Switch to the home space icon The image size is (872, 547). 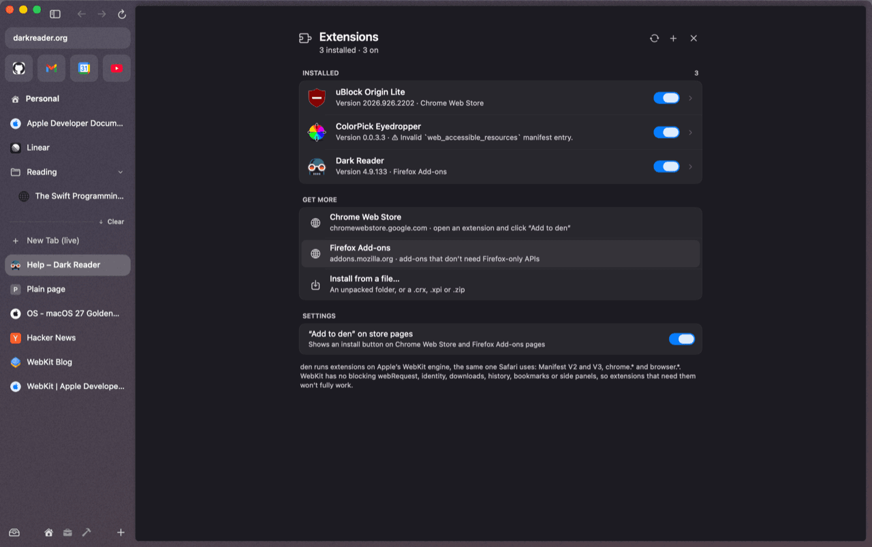48,533
